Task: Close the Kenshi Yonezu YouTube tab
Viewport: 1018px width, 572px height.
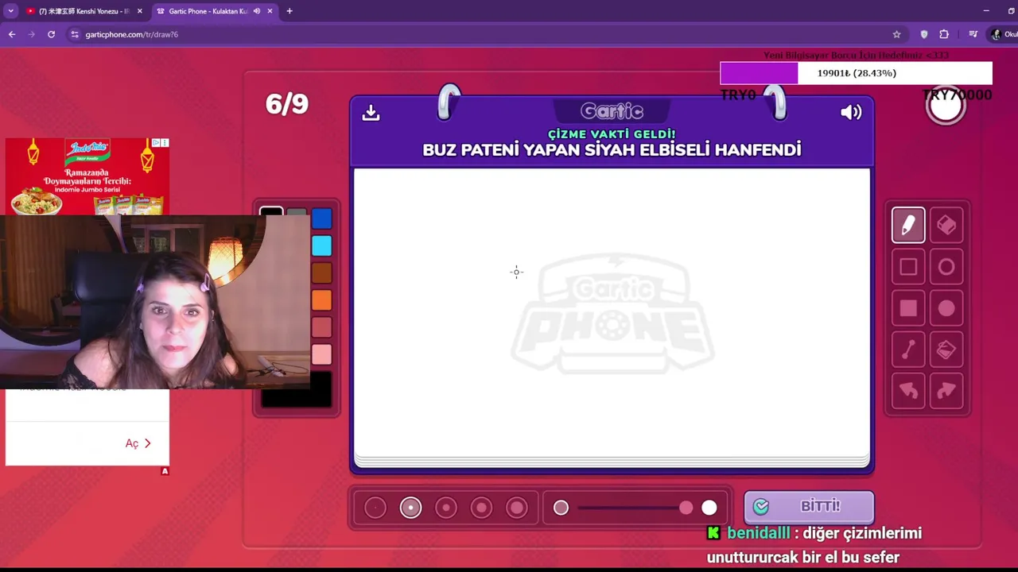Action: coord(140,11)
